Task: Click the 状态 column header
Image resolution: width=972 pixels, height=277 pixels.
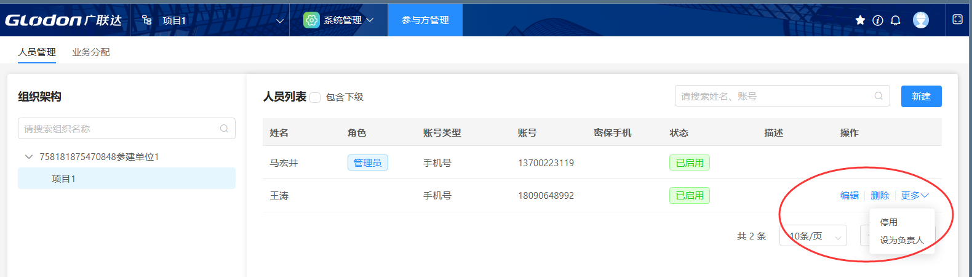Action: pos(679,132)
